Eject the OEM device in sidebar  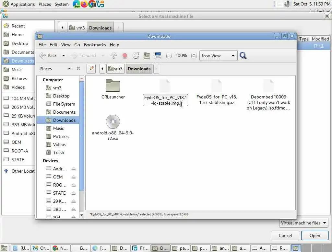tap(74, 177)
